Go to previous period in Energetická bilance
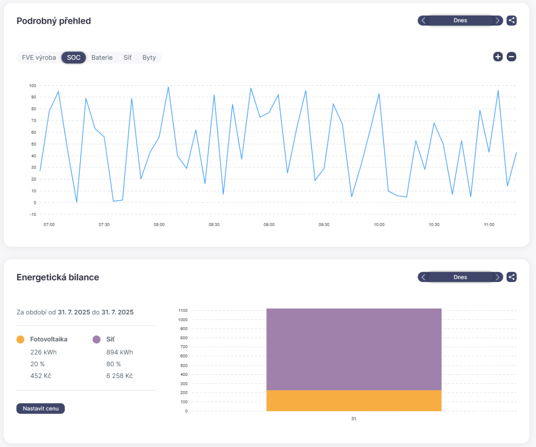 (423, 277)
